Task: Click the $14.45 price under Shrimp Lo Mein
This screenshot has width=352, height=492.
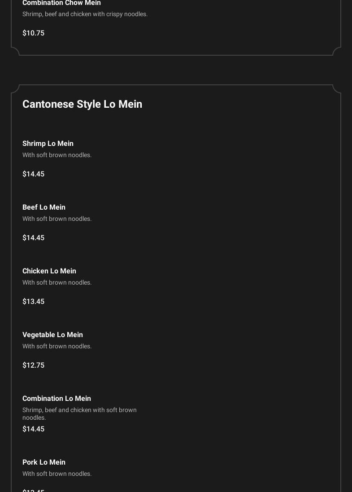Action: pos(33,174)
